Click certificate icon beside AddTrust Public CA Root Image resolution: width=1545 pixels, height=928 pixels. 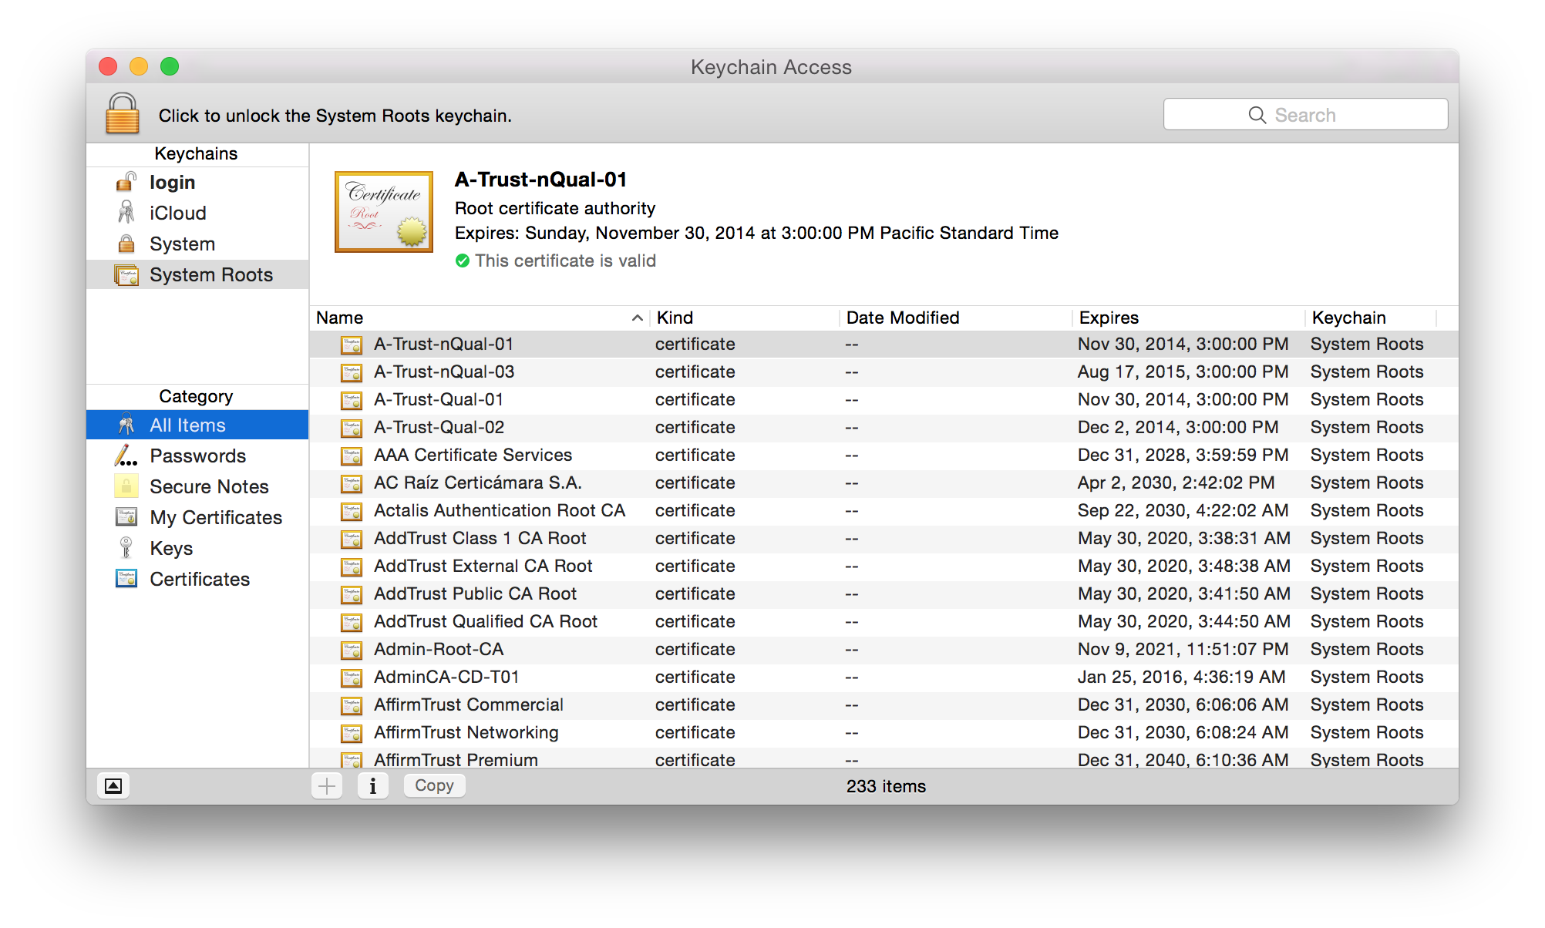tap(352, 594)
